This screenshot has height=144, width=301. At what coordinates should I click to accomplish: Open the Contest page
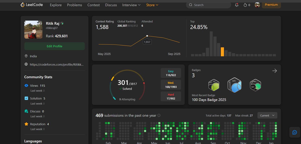point(94,5)
